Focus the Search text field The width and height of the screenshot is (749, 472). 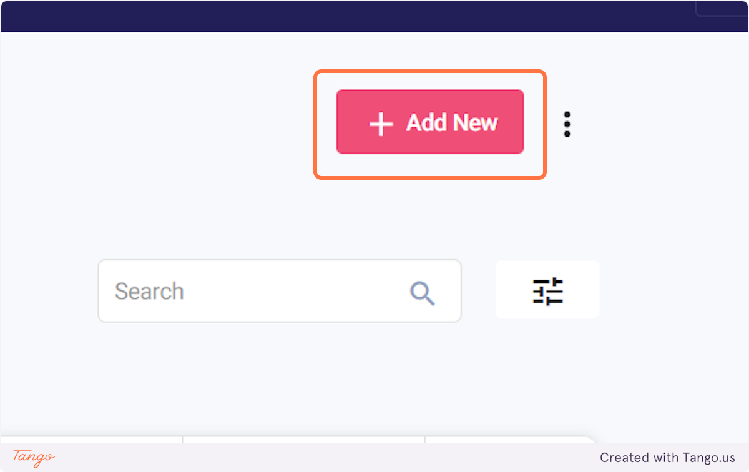tap(280, 291)
